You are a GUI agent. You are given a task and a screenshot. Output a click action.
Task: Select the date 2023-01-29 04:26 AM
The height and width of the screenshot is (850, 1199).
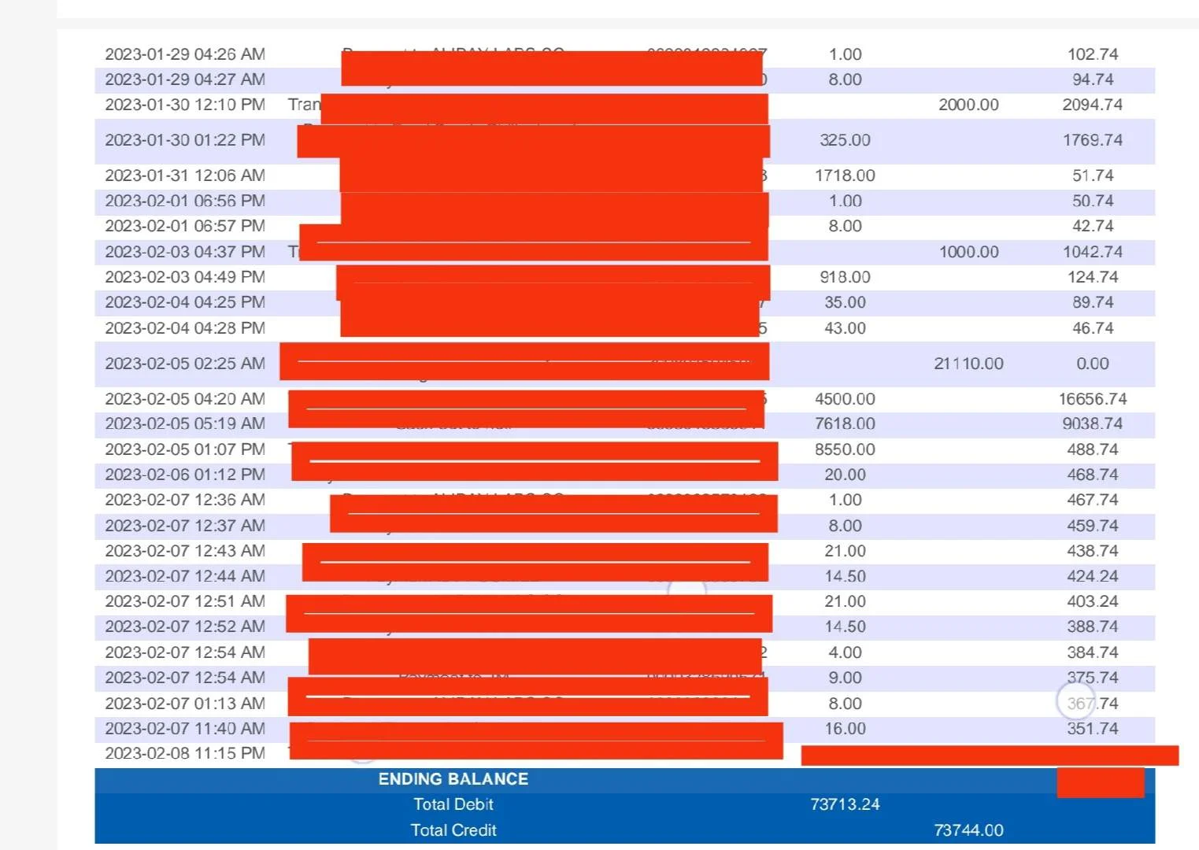(x=185, y=54)
